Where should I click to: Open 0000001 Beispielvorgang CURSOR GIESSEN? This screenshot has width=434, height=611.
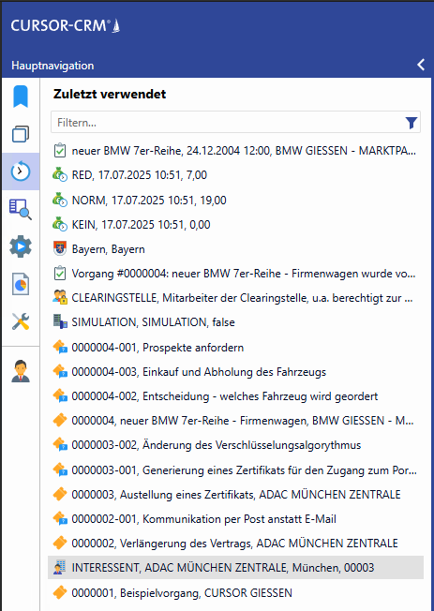click(x=235, y=592)
